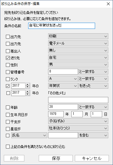The image size is (113, 165).
Task: Increase the year in the 年賀状 row spinner
Action: tap(28, 85)
